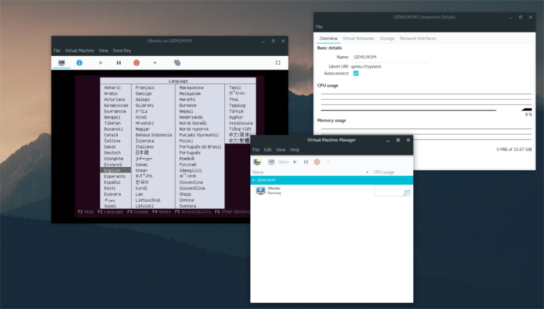Screen dimensions: 544x309
Task: Click the run arrow in the console toolbar
Action: (100, 62)
